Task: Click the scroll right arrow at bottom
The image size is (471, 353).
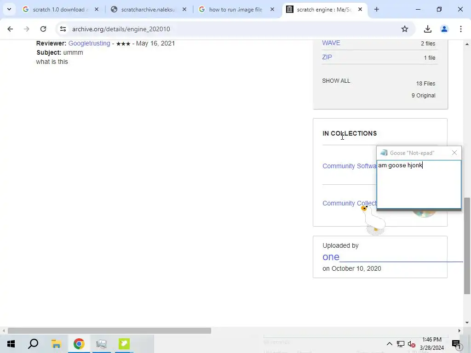Action: (x=460, y=330)
